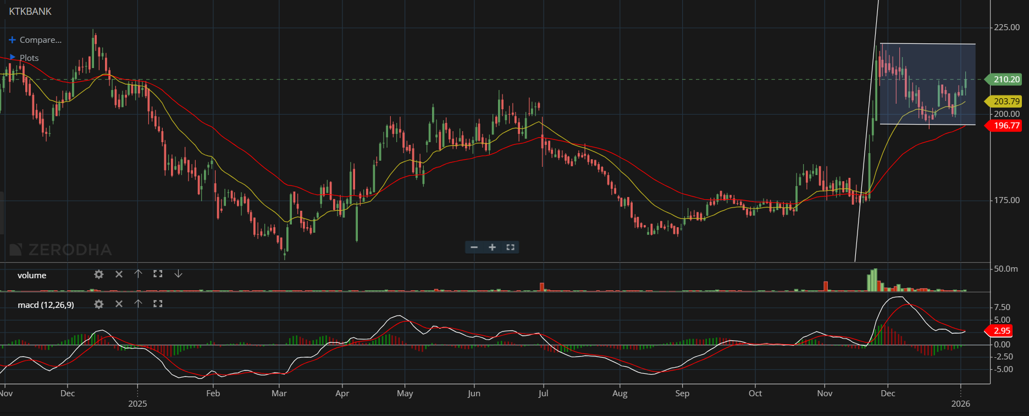This screenshot has height=416, width=1029.
Task: Click the 2026 year label on time axis
Action: [960, 404]
